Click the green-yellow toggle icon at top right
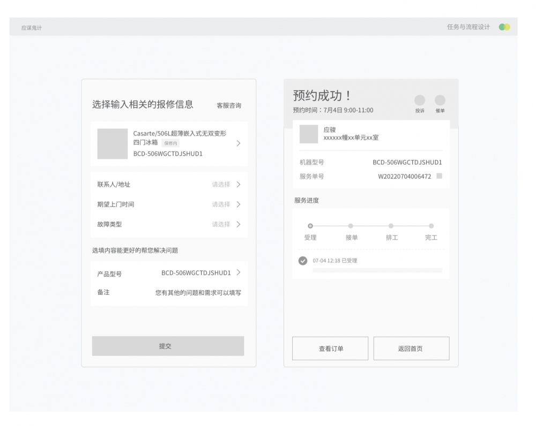 click(504, 27)
